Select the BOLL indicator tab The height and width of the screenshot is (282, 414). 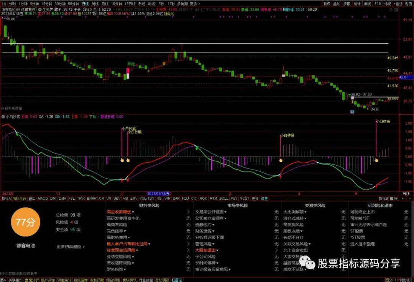pos(223,199)
